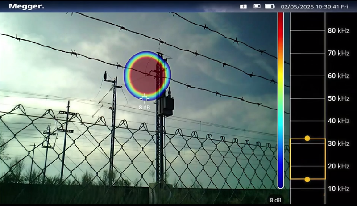Click the white crosshair measurement marker
The image size is (357, 206).
[145, 98]
